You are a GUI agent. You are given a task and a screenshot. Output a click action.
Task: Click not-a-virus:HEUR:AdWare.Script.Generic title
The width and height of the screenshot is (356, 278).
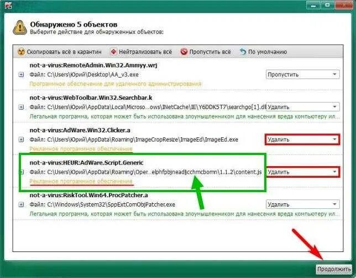(x=86, y=163)
